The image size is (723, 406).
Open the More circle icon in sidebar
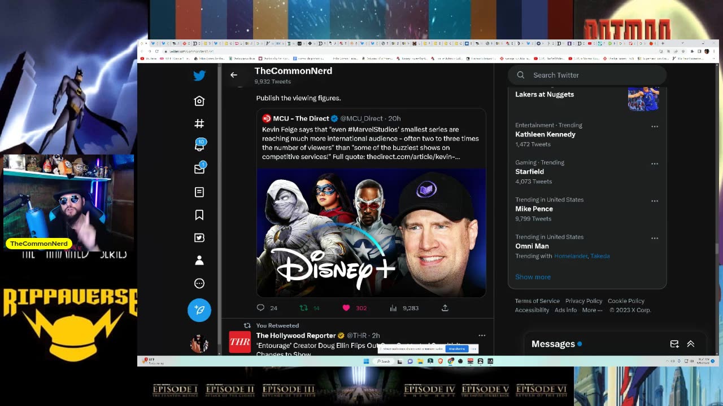[199, 284]
